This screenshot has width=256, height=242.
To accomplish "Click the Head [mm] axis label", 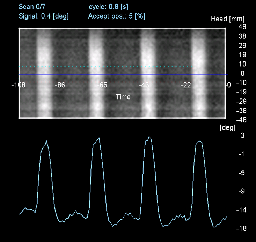I will [x=227, y=19].
